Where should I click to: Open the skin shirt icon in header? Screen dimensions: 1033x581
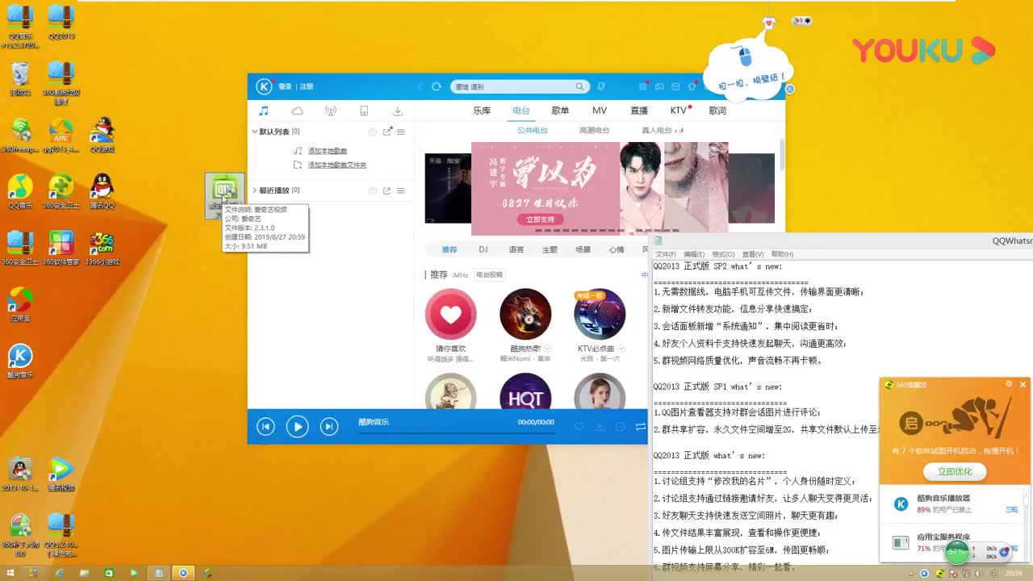coord(692,86)
